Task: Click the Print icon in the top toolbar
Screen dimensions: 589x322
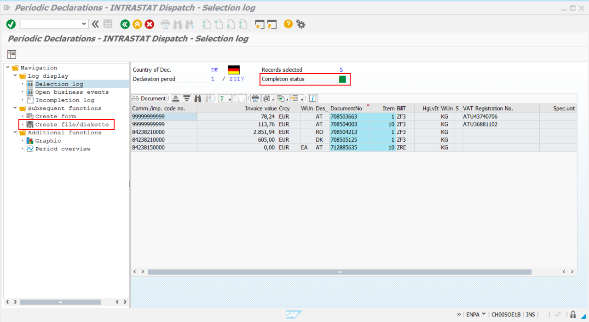Action: point(165,24)
